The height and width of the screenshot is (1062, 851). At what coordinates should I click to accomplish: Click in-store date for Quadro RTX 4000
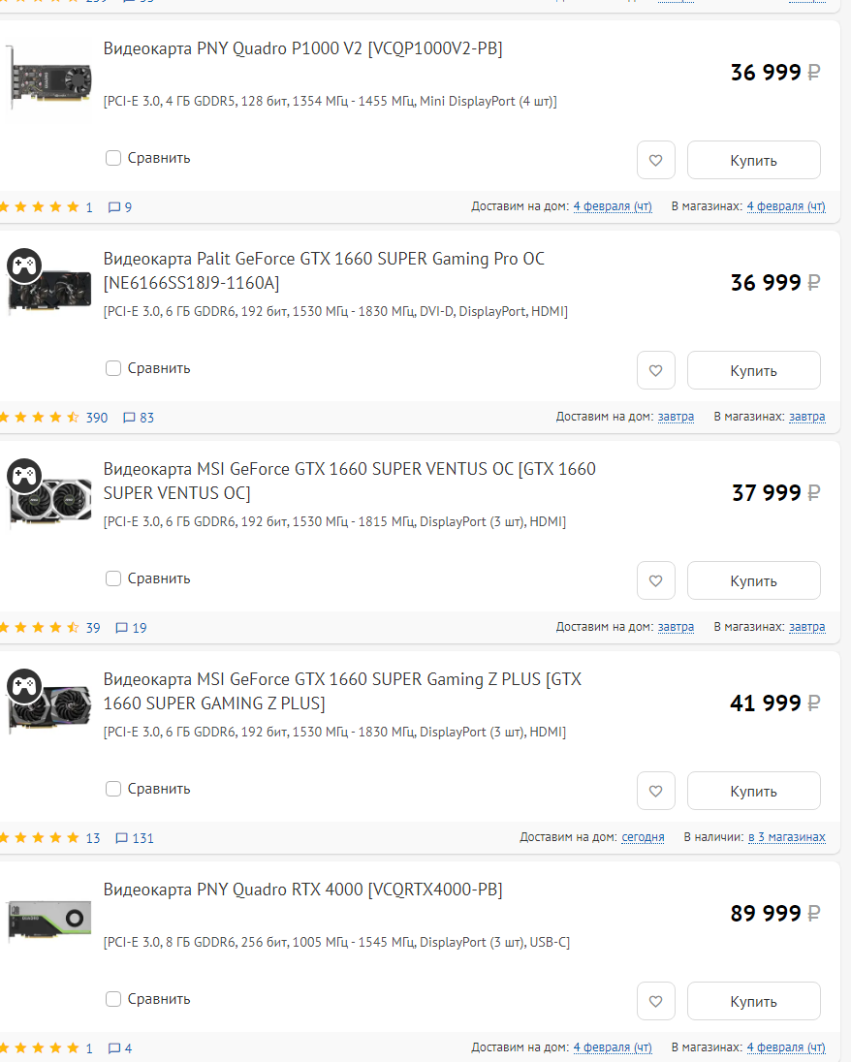pyautogui.click(x=786, y=1047)
